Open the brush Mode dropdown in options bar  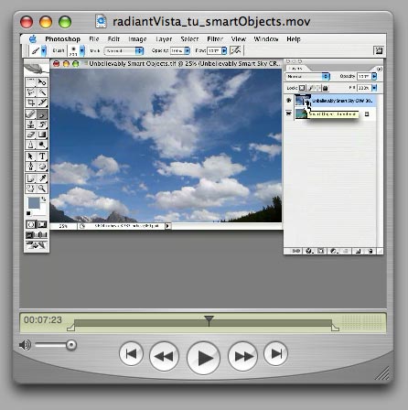123,51
